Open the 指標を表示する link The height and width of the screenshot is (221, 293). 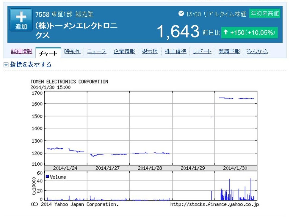point(31,64)
